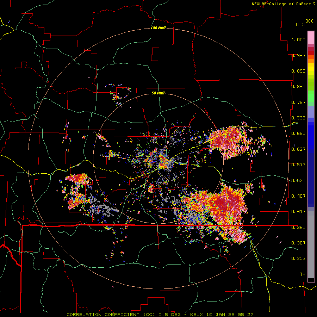Click the TH threshold label

tap(303, 274)
